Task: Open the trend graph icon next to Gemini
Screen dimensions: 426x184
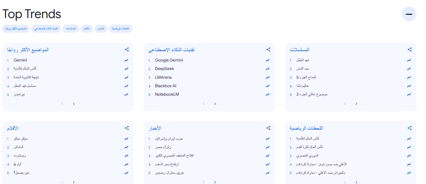Action: pyautogui.click(x=126, y=60)
